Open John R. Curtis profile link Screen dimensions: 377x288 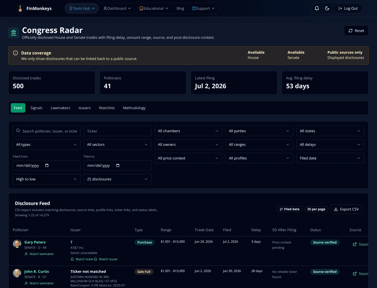tap(37, 272)
